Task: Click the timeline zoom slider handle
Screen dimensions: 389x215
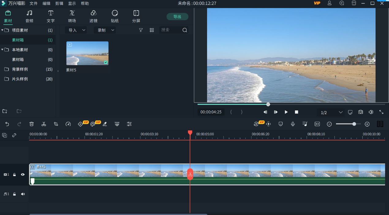Action: pyautogui.click(x=354, y=124)
